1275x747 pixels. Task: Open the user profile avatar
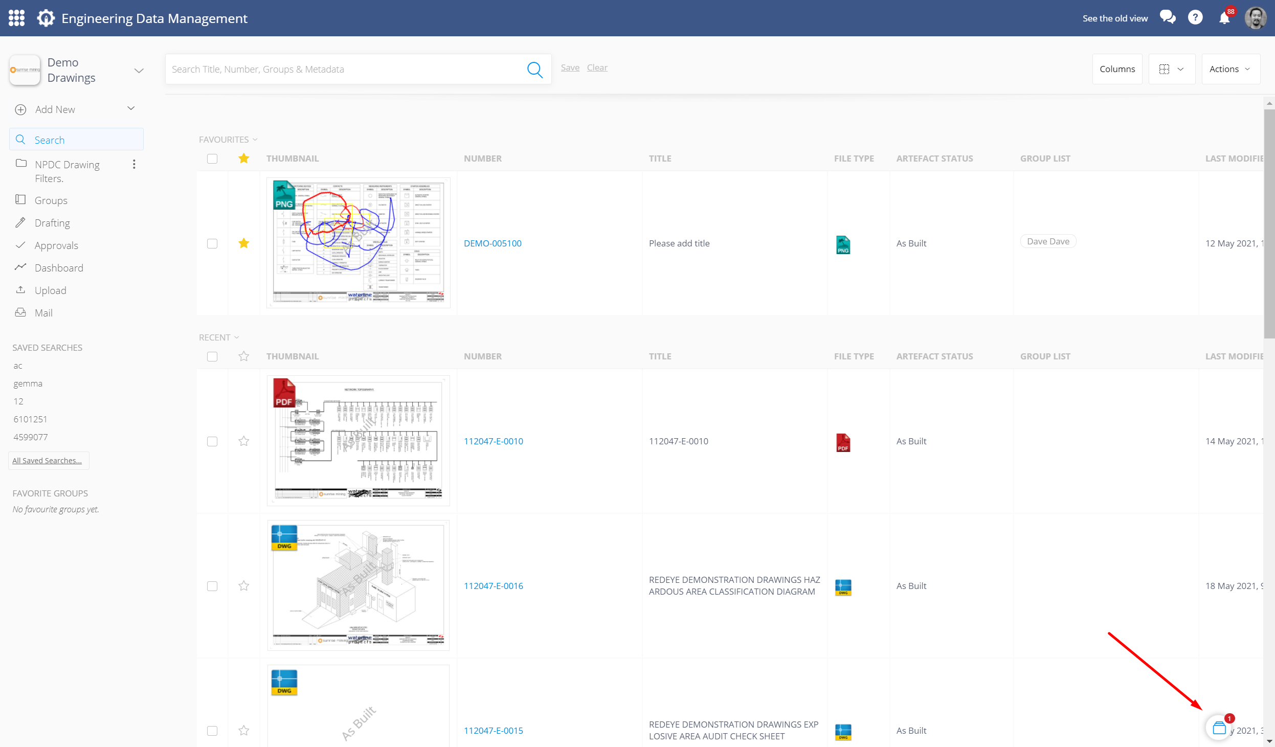(x=1255, y=18)
